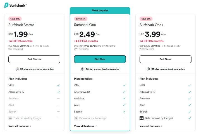Click VPN checkmark in Surfshark Starter plan
Image resolution: width=201 pixels, height=134 pixels.
click(58, 85)
